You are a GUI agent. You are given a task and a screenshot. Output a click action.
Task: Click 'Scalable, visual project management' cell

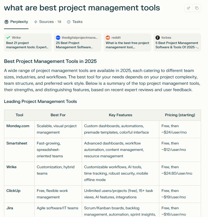pos(58,129)
